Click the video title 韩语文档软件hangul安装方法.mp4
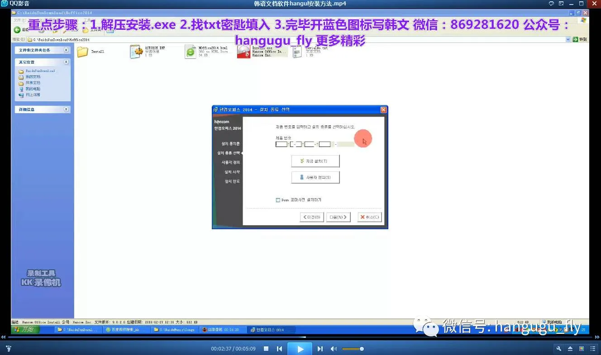Image resolution: width=601 pixels, height=355 pixels. tap(300, 4)
